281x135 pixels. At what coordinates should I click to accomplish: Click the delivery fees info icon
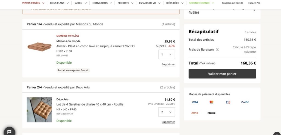[x=218, y=49]
